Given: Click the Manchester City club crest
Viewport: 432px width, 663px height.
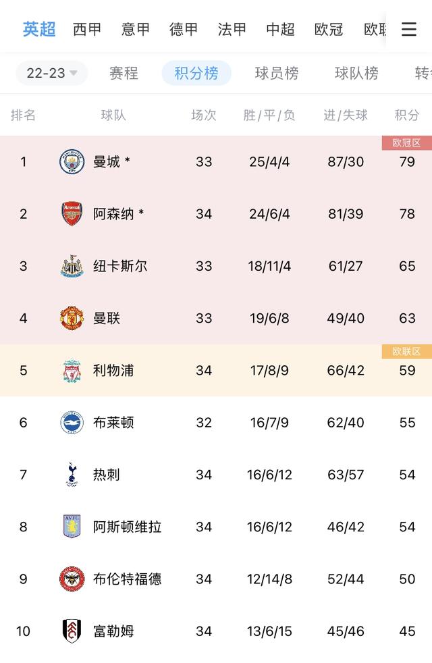Looking at the screenshot, I should pos(72,162).
